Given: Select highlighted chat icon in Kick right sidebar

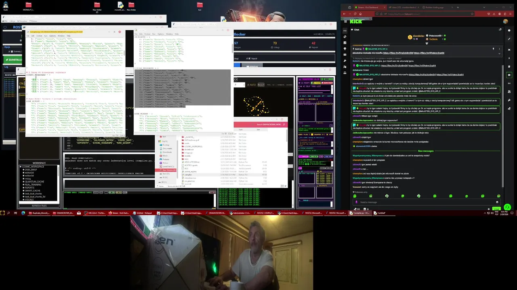Looking at the screenshot, I should [509, 75].
